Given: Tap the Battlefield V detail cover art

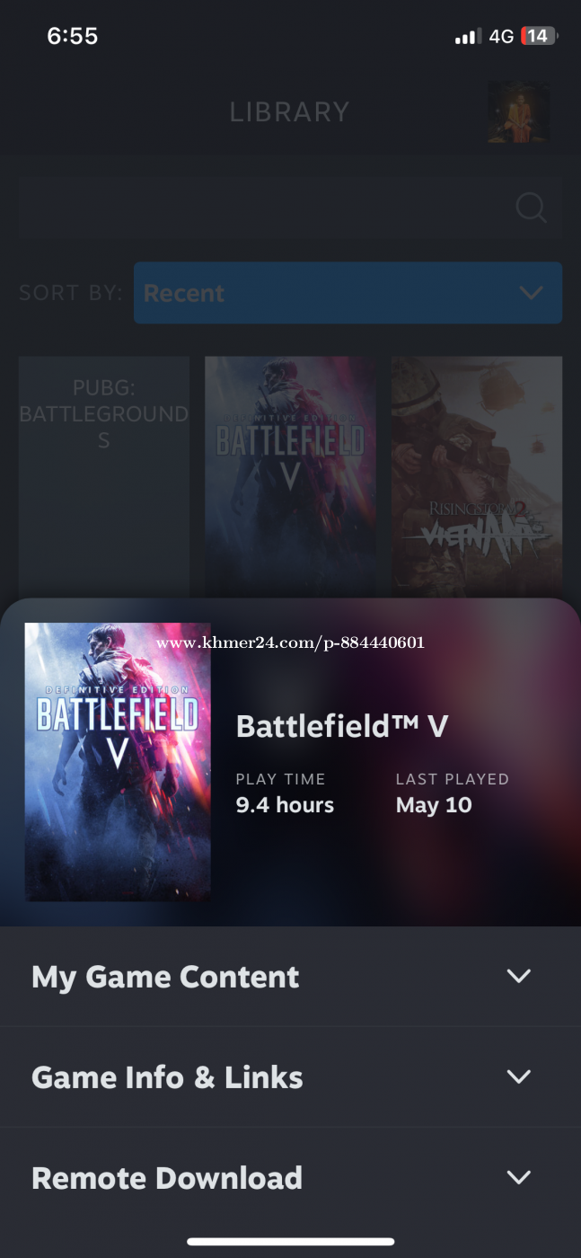Looking at the screenshot, I should click(x=118, y=762).
